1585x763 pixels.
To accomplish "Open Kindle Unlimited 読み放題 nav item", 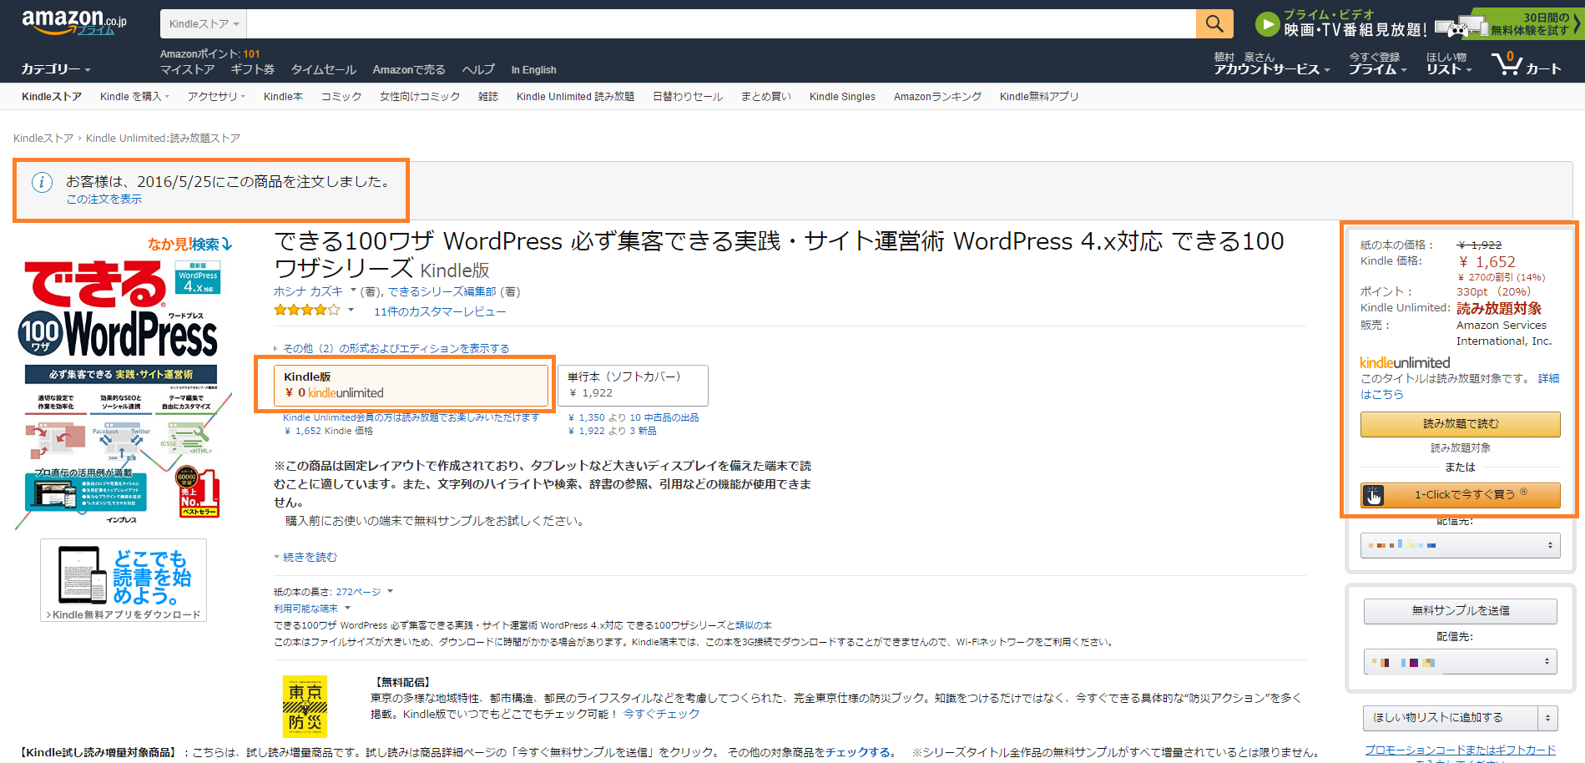I will point(575,97).
